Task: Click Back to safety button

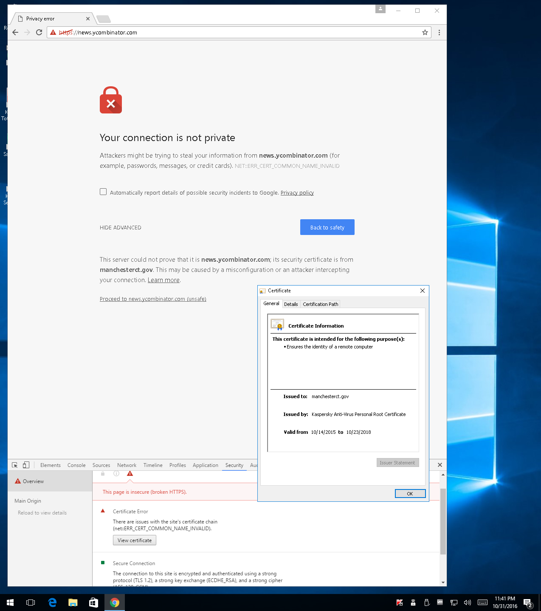Action: coord(327,227)
